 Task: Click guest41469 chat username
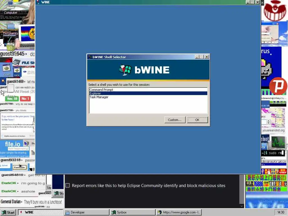click(15, 81)
